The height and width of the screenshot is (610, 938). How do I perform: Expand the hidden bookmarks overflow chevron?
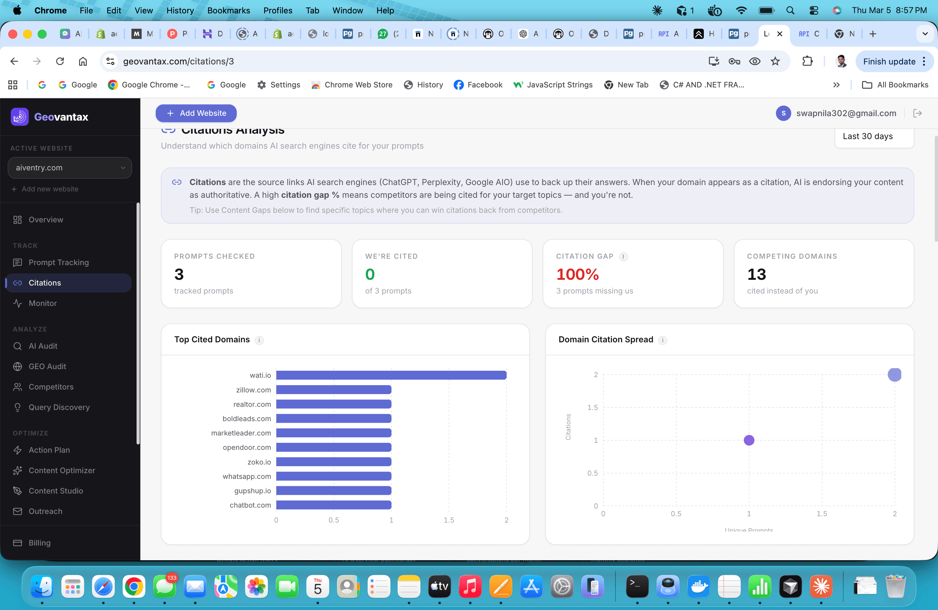[836, 85]
